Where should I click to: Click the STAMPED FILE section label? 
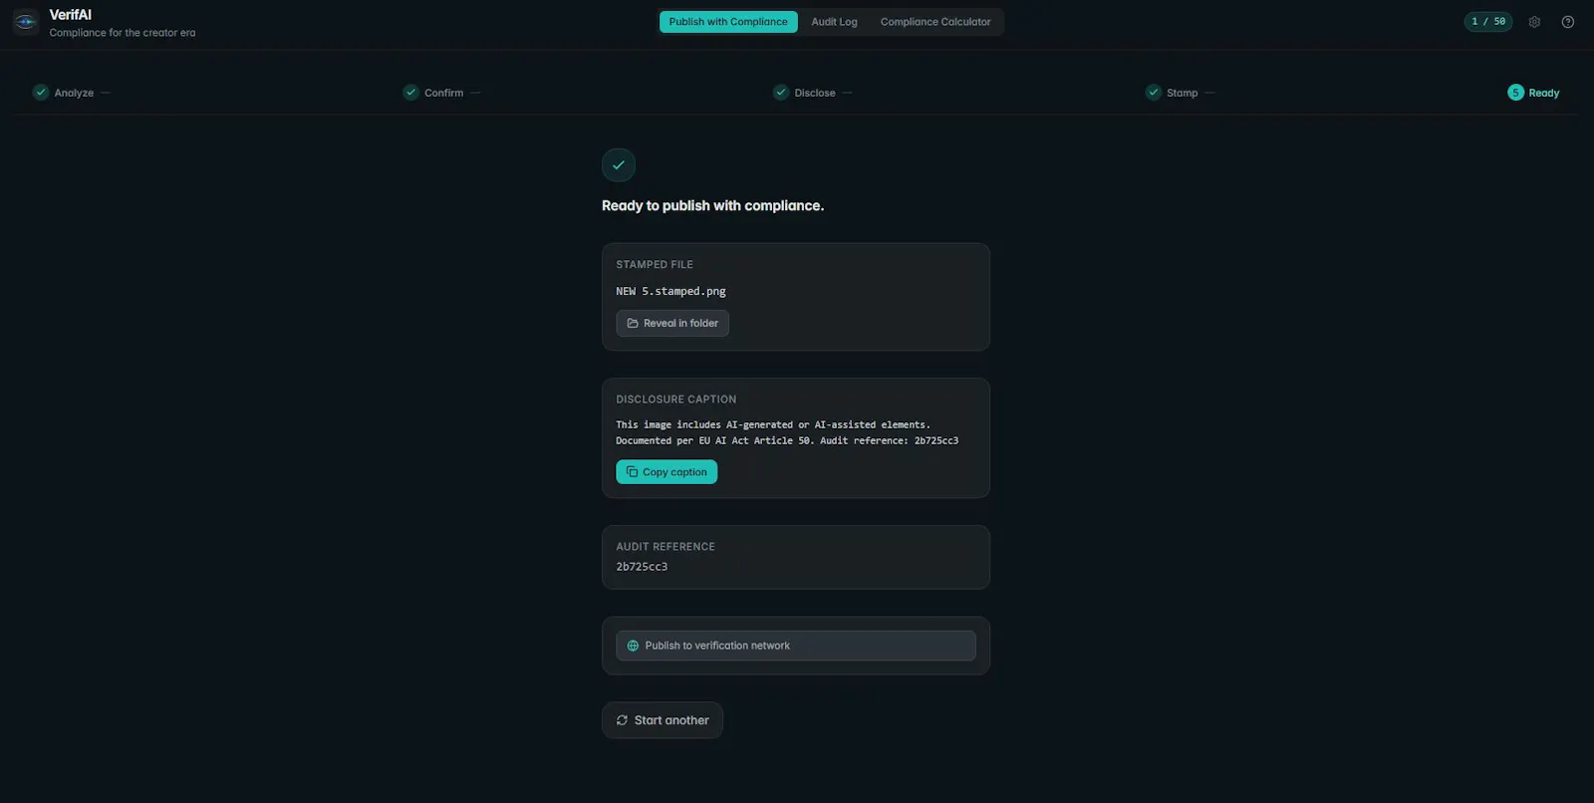coord(655,264)
